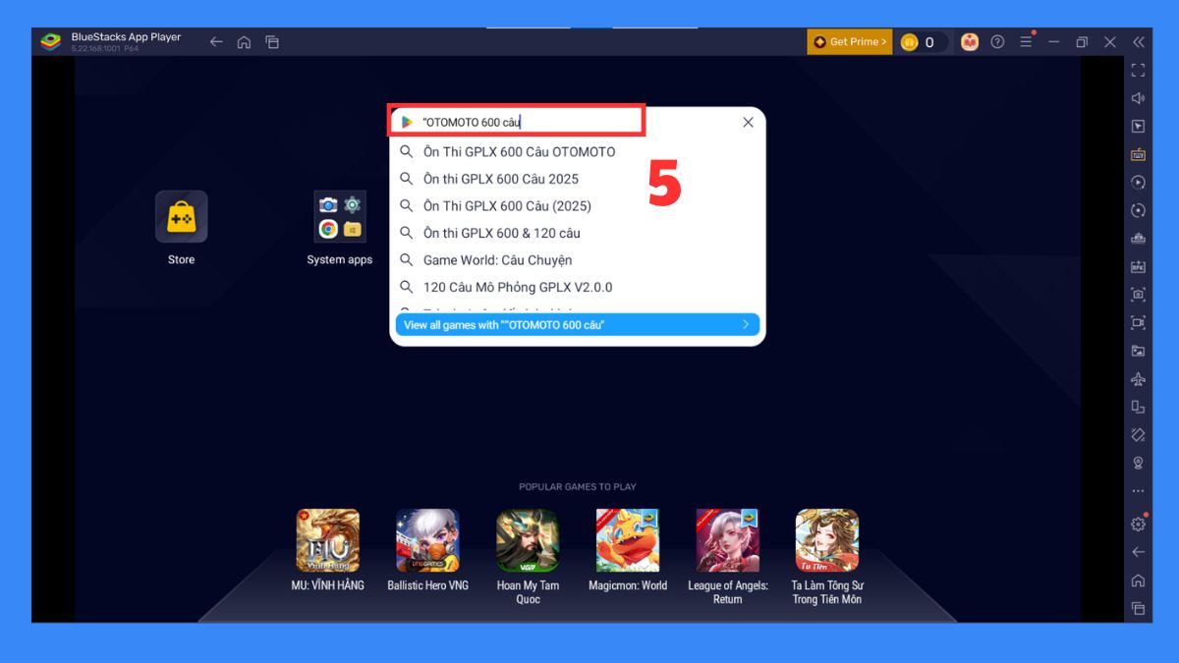Select suggestion Ôn Thi GPLX 600 Câu OTOMOTO
The height and width of the screenshot is (663, 1179).
click(x=577, y=151)
